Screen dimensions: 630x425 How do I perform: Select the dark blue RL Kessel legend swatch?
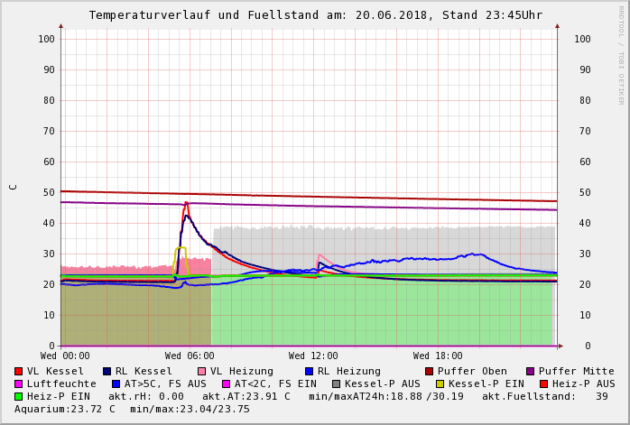point(107,371)
